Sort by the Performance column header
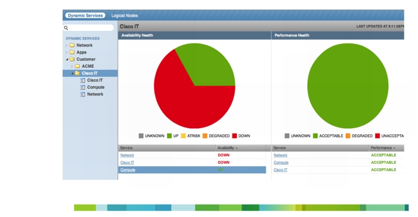Image resolution: width=418 pixels, height=217 pixels. point(386,148)
